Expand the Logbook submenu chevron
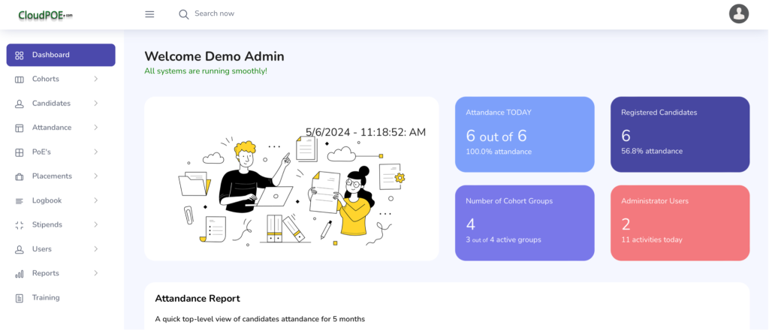Viewport: 769px width, 331px height. [95, 200]
